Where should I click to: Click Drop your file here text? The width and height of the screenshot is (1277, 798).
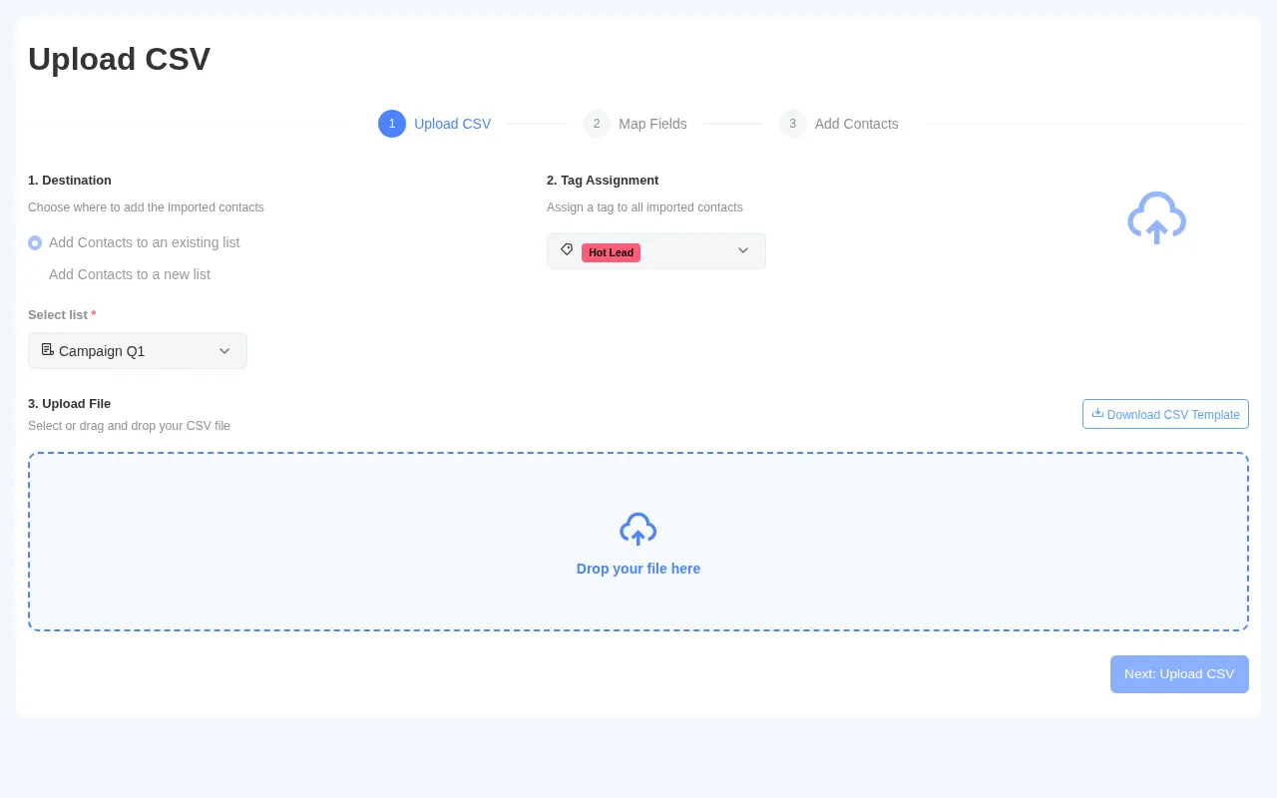[x=638, y=569]
